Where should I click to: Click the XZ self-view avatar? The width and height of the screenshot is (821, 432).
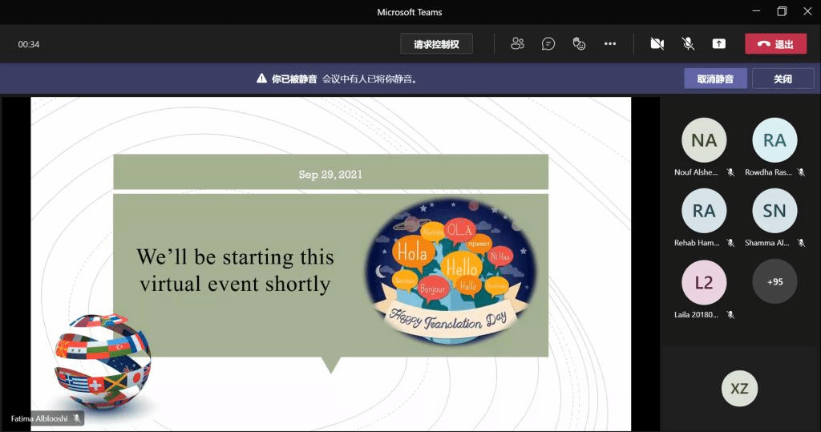click(x=739, y=389)
